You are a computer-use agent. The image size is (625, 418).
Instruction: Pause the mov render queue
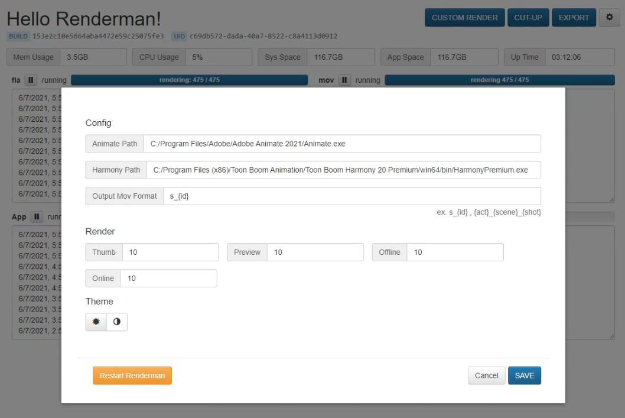344,80
